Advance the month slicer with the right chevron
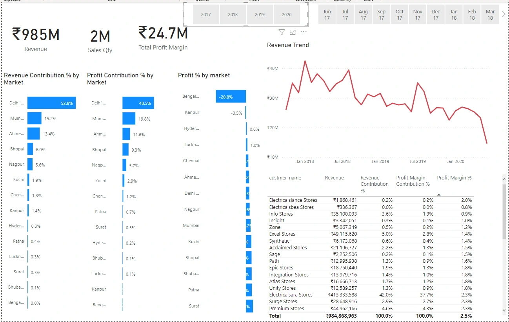 [x=504, y=15]
